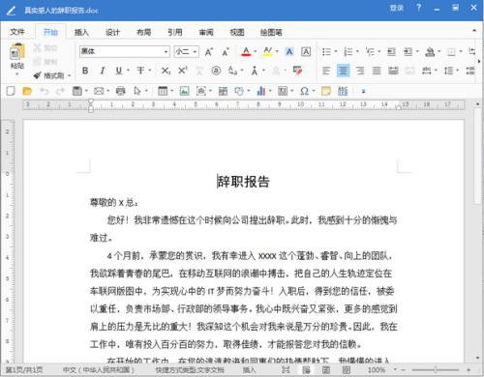The image size is (484, 377).
Task: Align text left
Action: point(326,71)
